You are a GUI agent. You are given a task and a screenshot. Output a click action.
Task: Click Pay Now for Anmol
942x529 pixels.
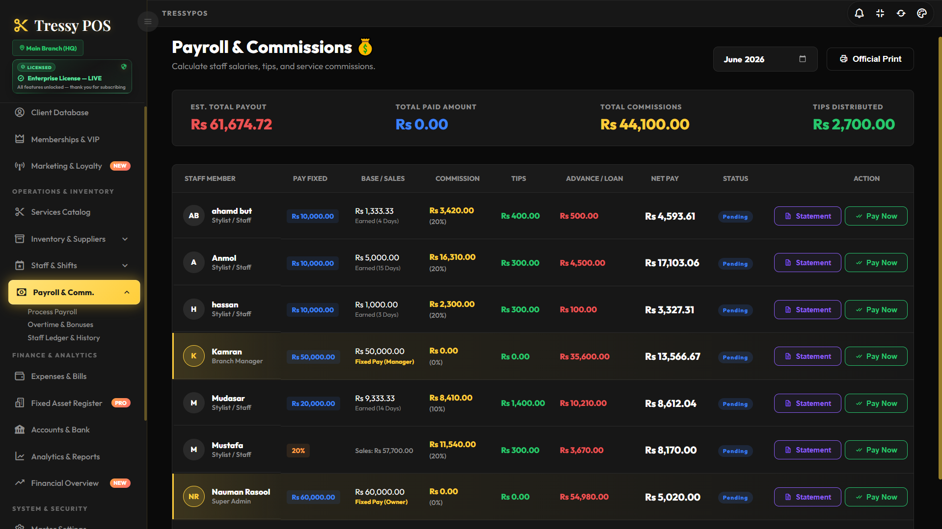876,263
